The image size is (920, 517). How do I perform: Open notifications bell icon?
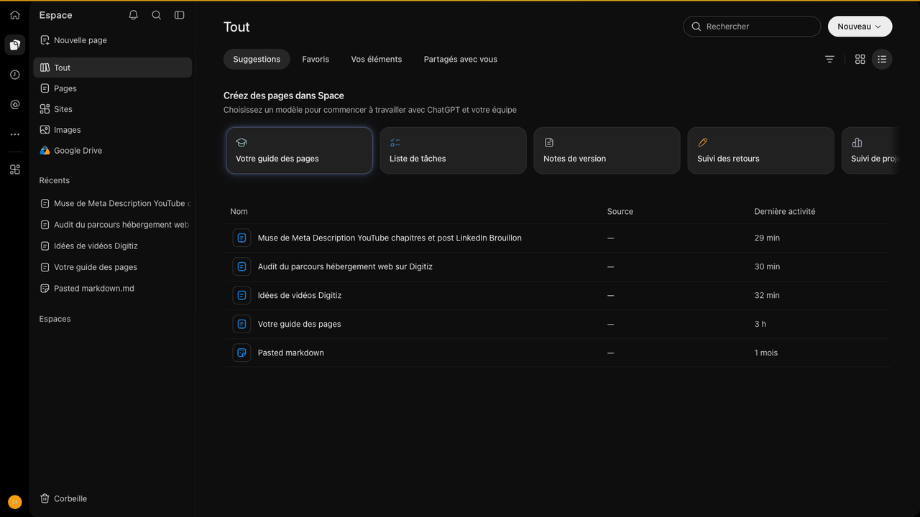pos(133,15)
